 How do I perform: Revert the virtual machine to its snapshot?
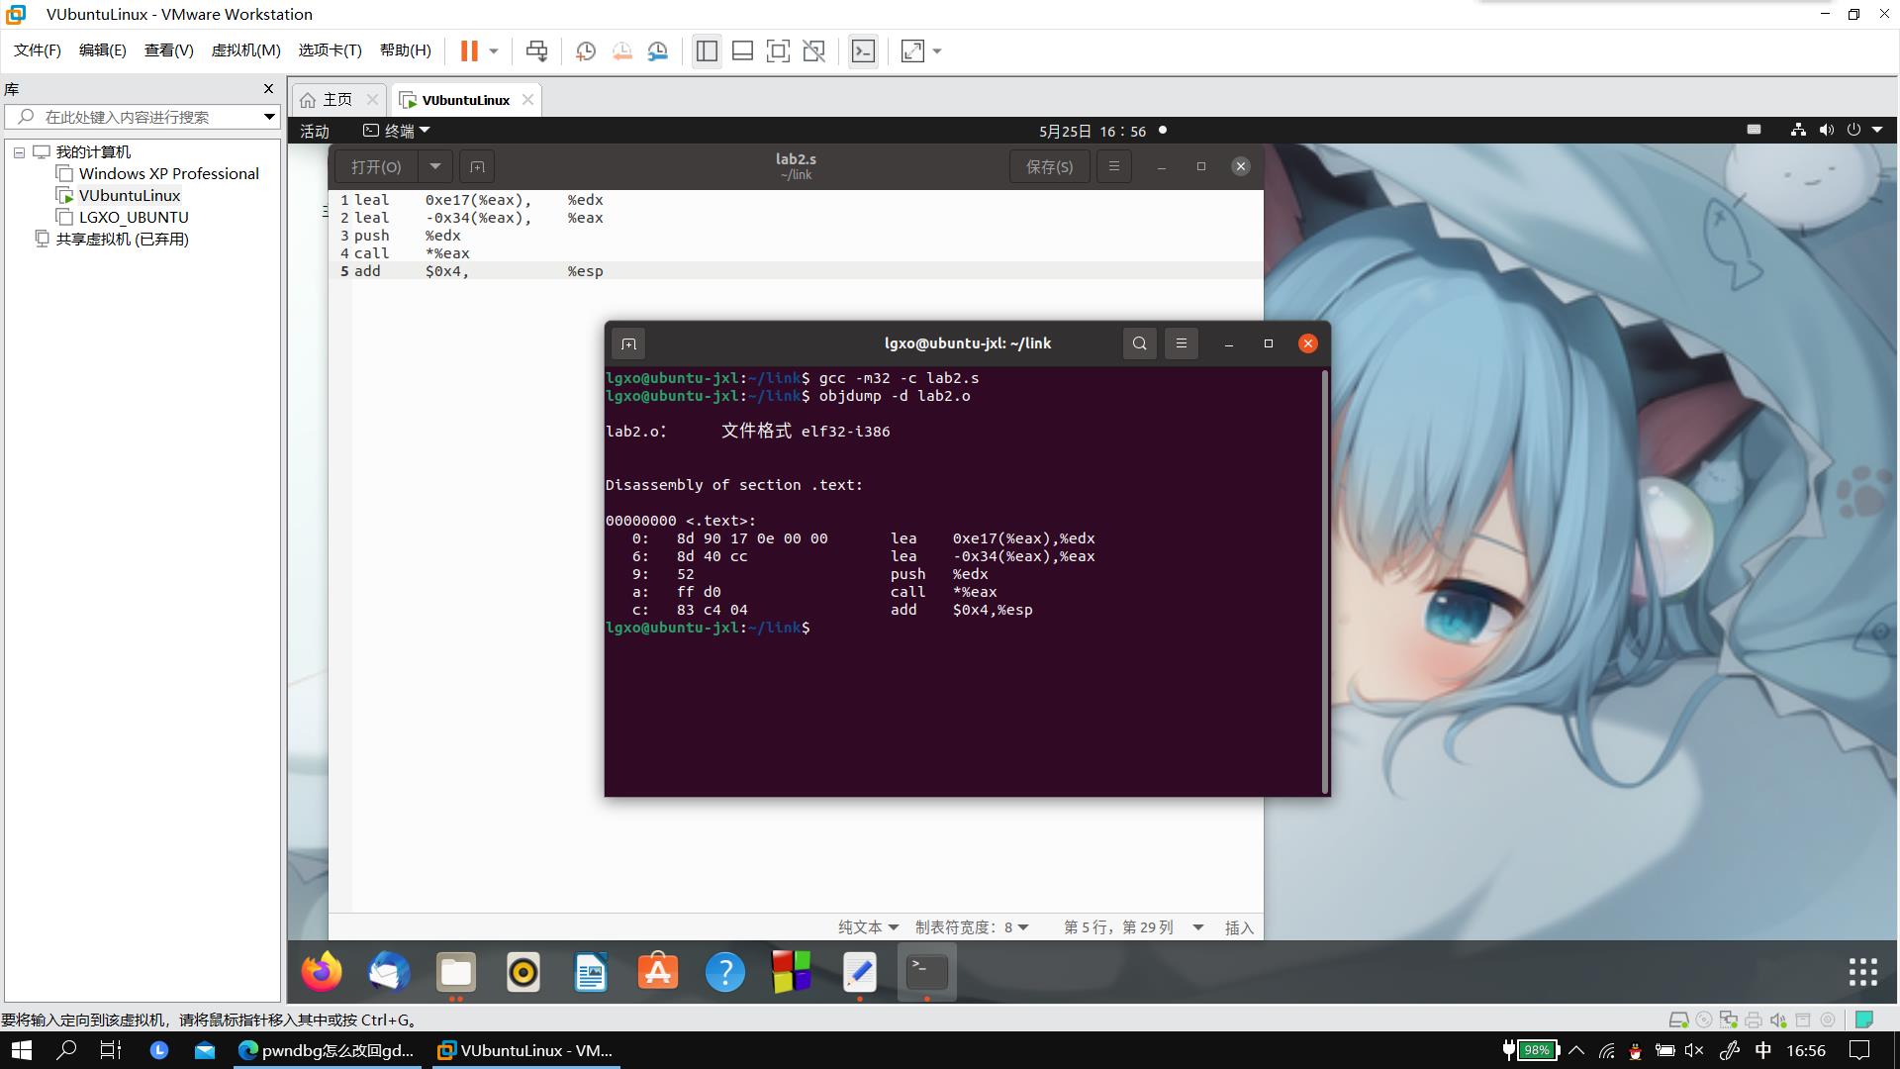coord(621,50)
